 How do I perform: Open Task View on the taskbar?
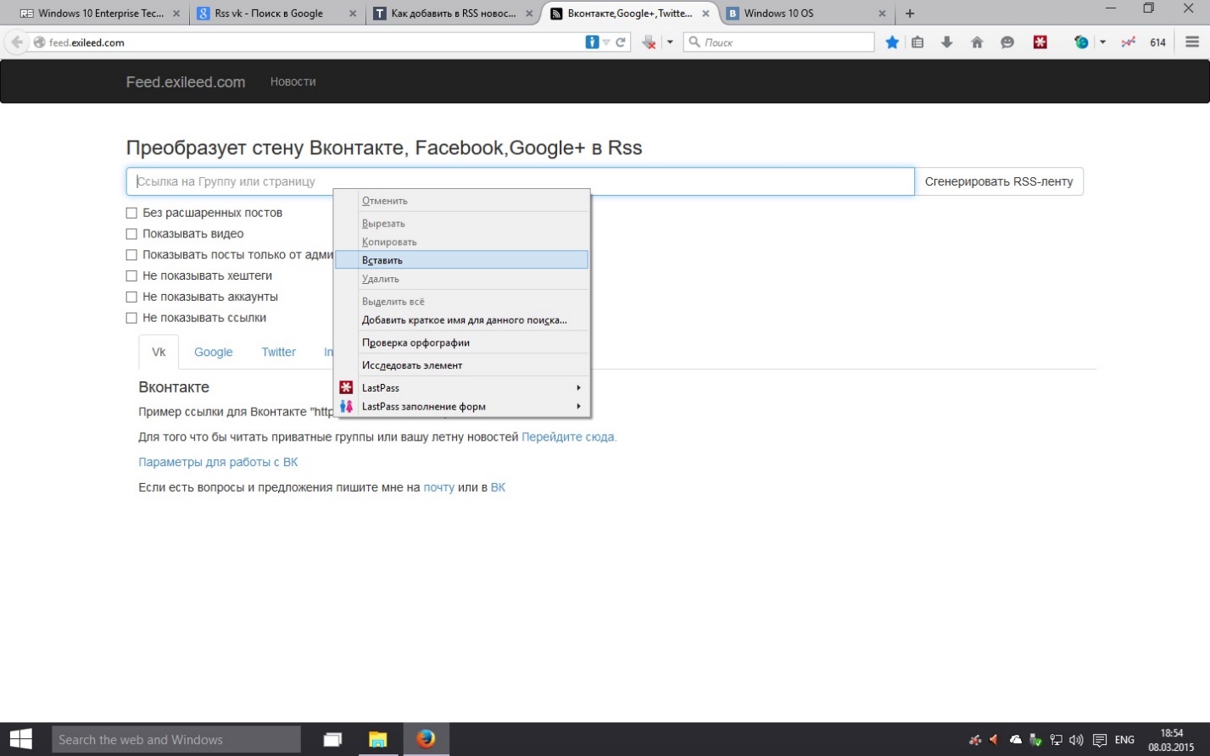332,740
